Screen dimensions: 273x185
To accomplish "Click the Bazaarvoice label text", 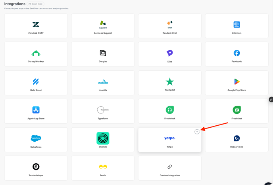I will click(236, 147).
